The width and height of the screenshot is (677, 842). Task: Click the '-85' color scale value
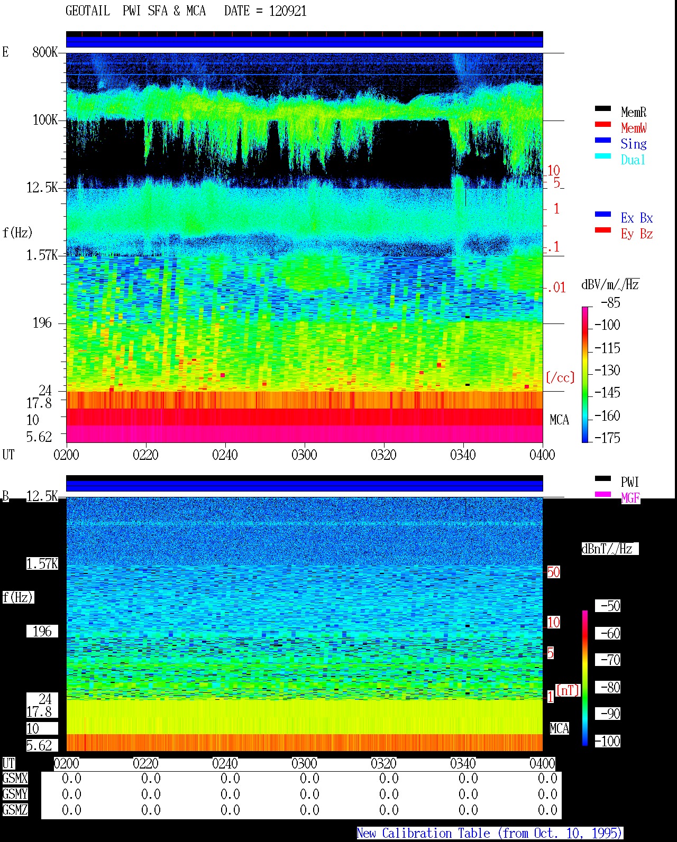(x=610, y=303)
